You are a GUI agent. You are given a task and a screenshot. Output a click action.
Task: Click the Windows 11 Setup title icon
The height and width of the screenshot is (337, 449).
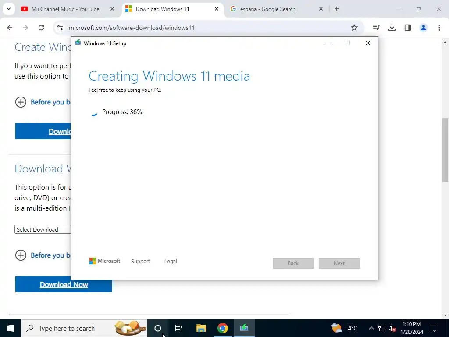click(78, 43)
